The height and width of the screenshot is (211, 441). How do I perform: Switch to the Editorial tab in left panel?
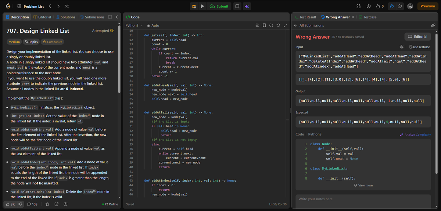(x=42, y=17)
